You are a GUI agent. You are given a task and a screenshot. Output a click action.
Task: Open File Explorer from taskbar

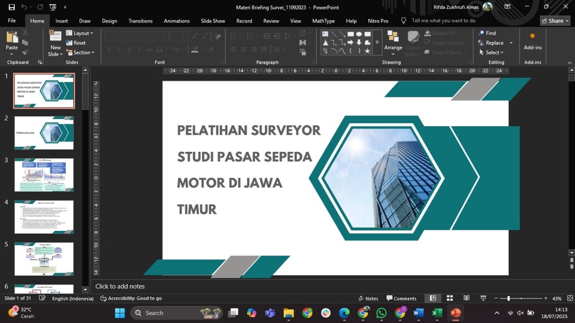point(289,313)
